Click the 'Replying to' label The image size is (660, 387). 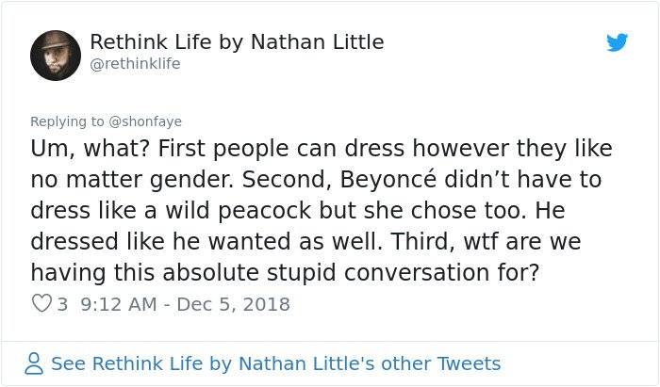[67, 121]
